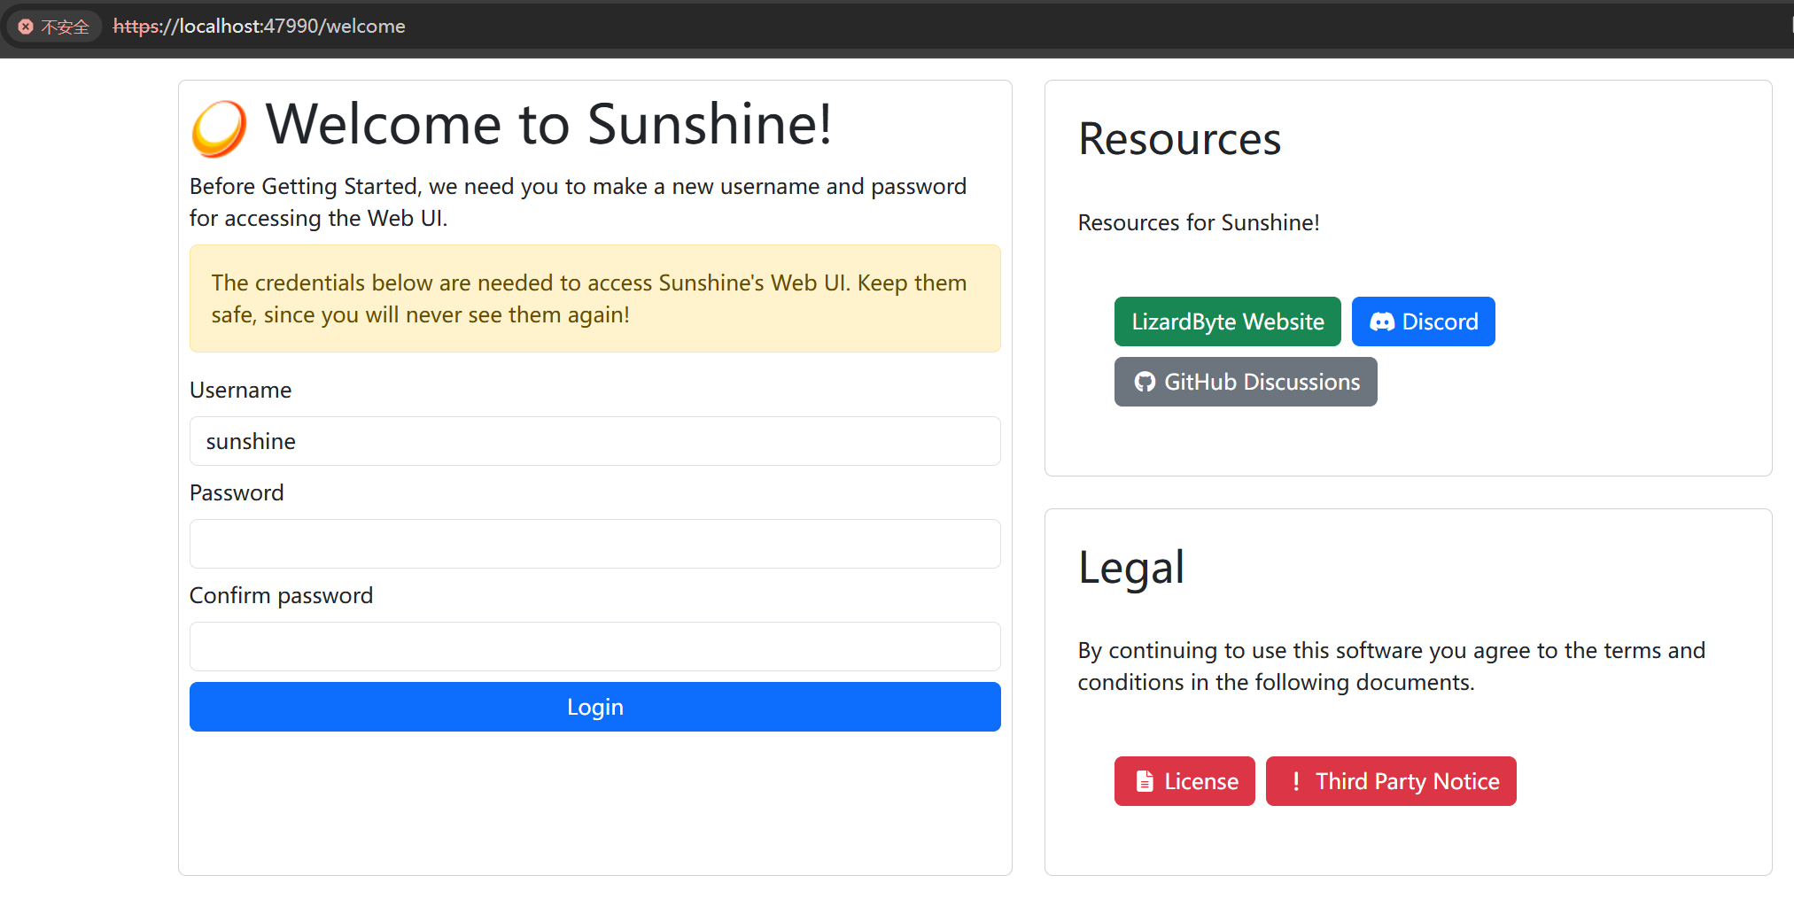Click into the empty Password field

594,544
